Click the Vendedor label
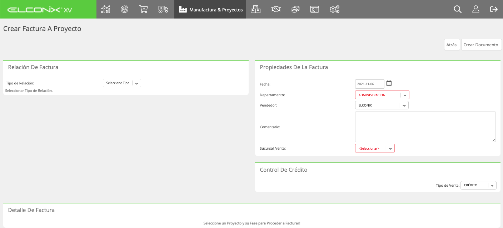This screenshot has width=503, height=228. point(269,105)
